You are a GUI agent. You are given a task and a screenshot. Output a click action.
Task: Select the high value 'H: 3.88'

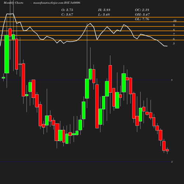pyautogui.click(x=104, y=10)
